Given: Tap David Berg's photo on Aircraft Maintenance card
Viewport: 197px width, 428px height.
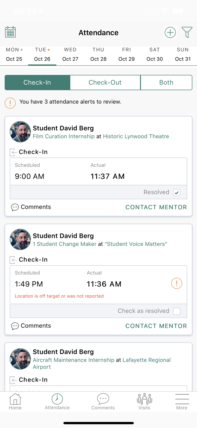Looking at the screenshot, I should [20, 359].
